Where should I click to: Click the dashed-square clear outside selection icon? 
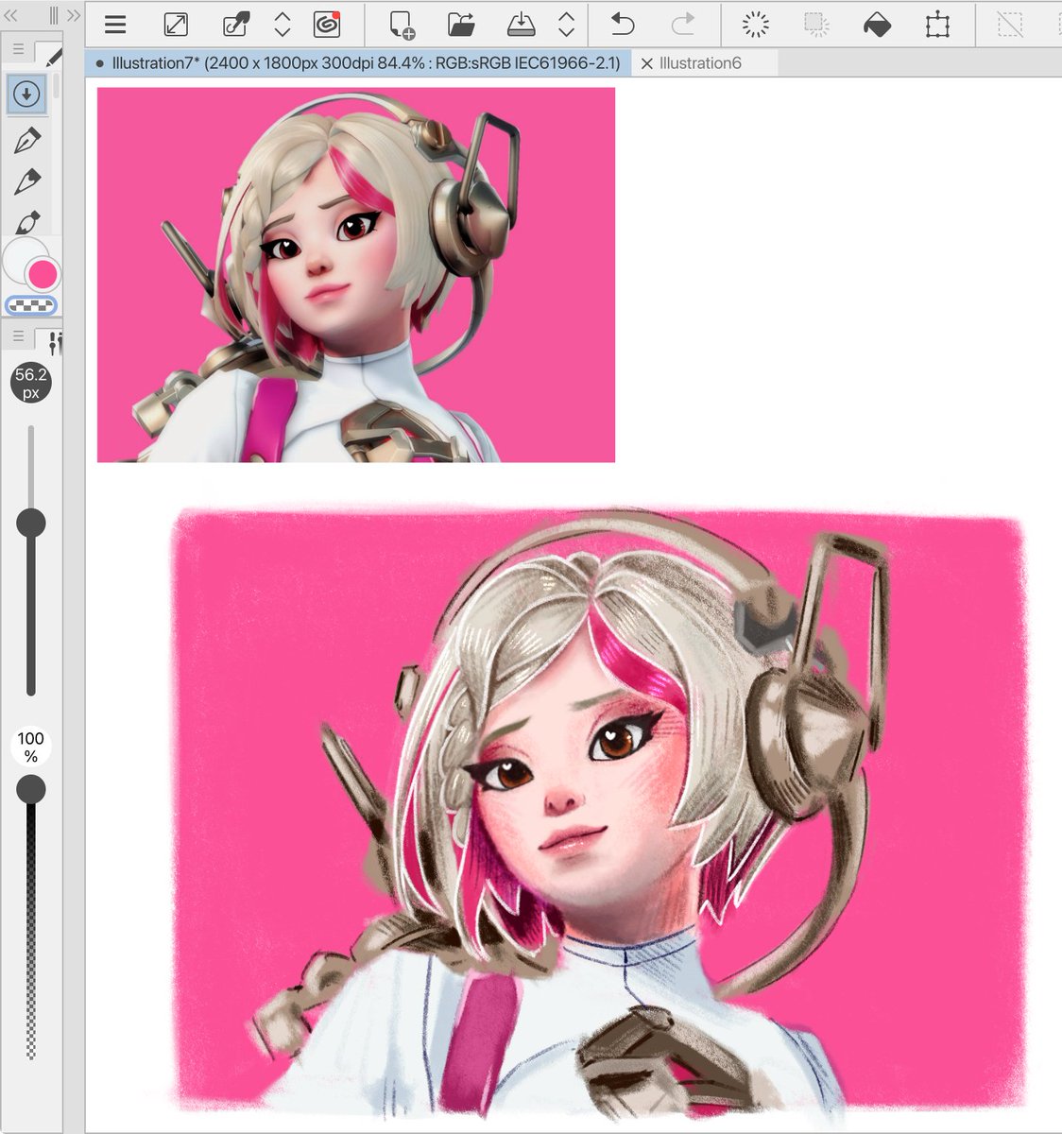pyautogui.click(x=816, y=25)
